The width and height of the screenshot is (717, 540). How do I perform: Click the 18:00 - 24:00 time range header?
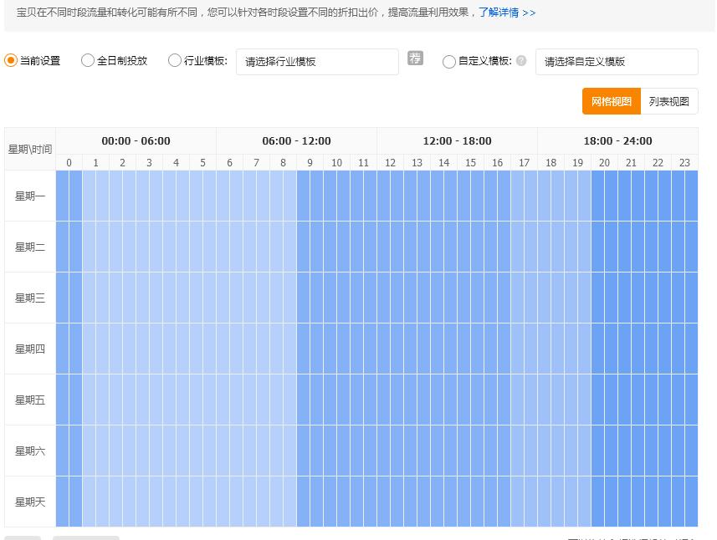(x=617, y=140)
